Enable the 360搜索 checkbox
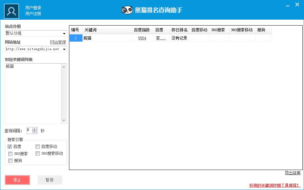The image size is (304, 190). click(x=11, y=154)
